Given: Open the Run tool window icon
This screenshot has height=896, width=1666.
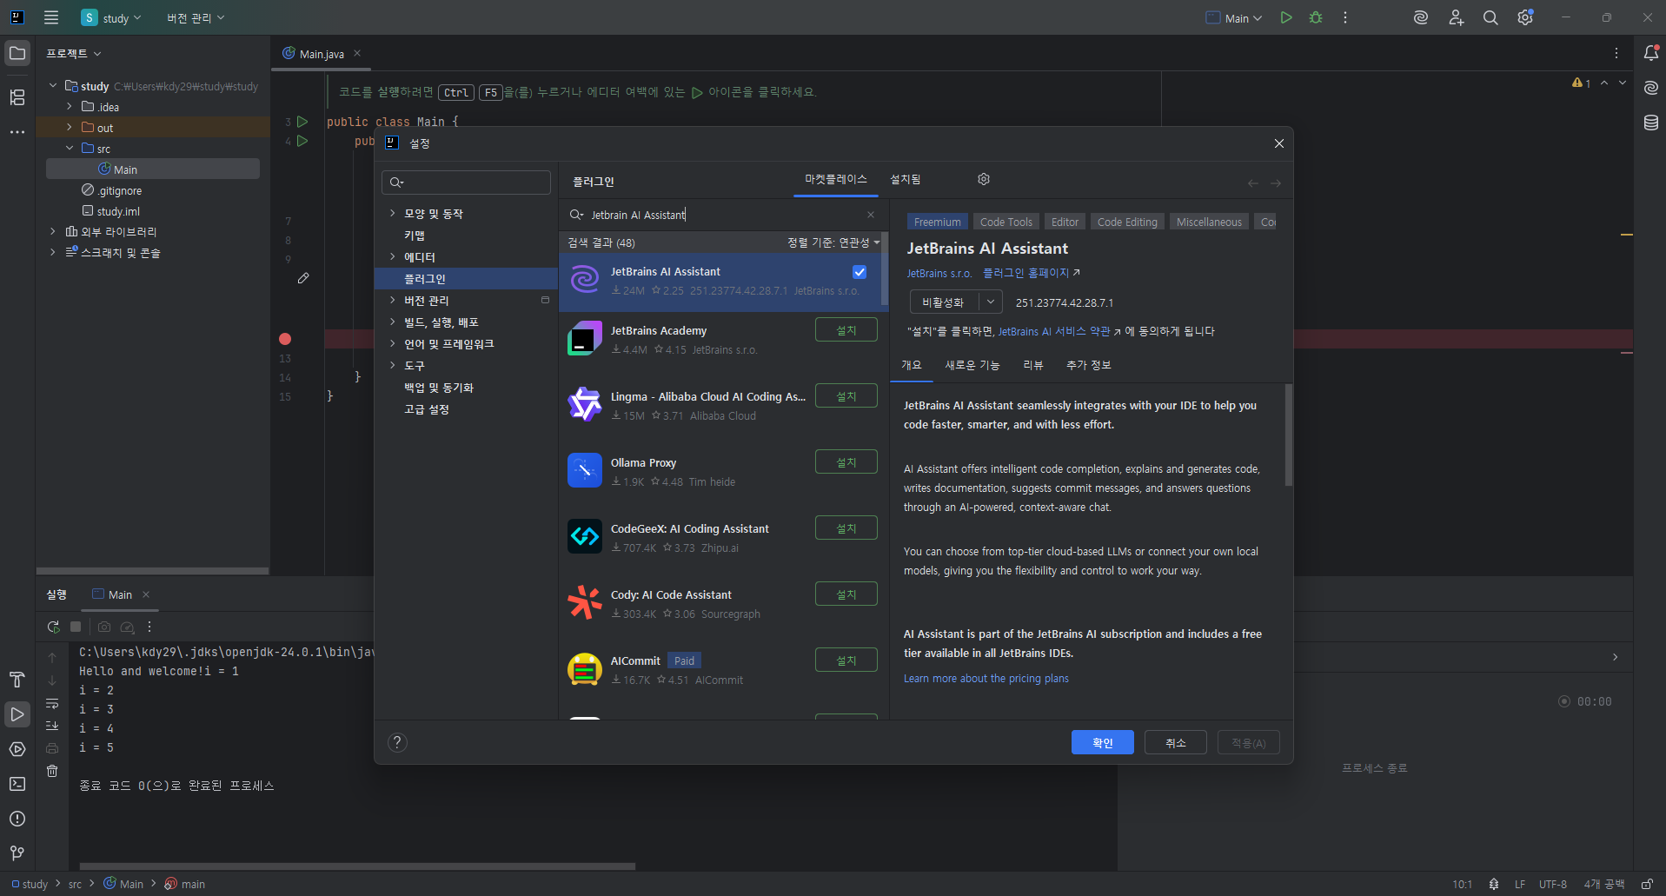Looking at the screenshot, I should click(x=17, y=714).
